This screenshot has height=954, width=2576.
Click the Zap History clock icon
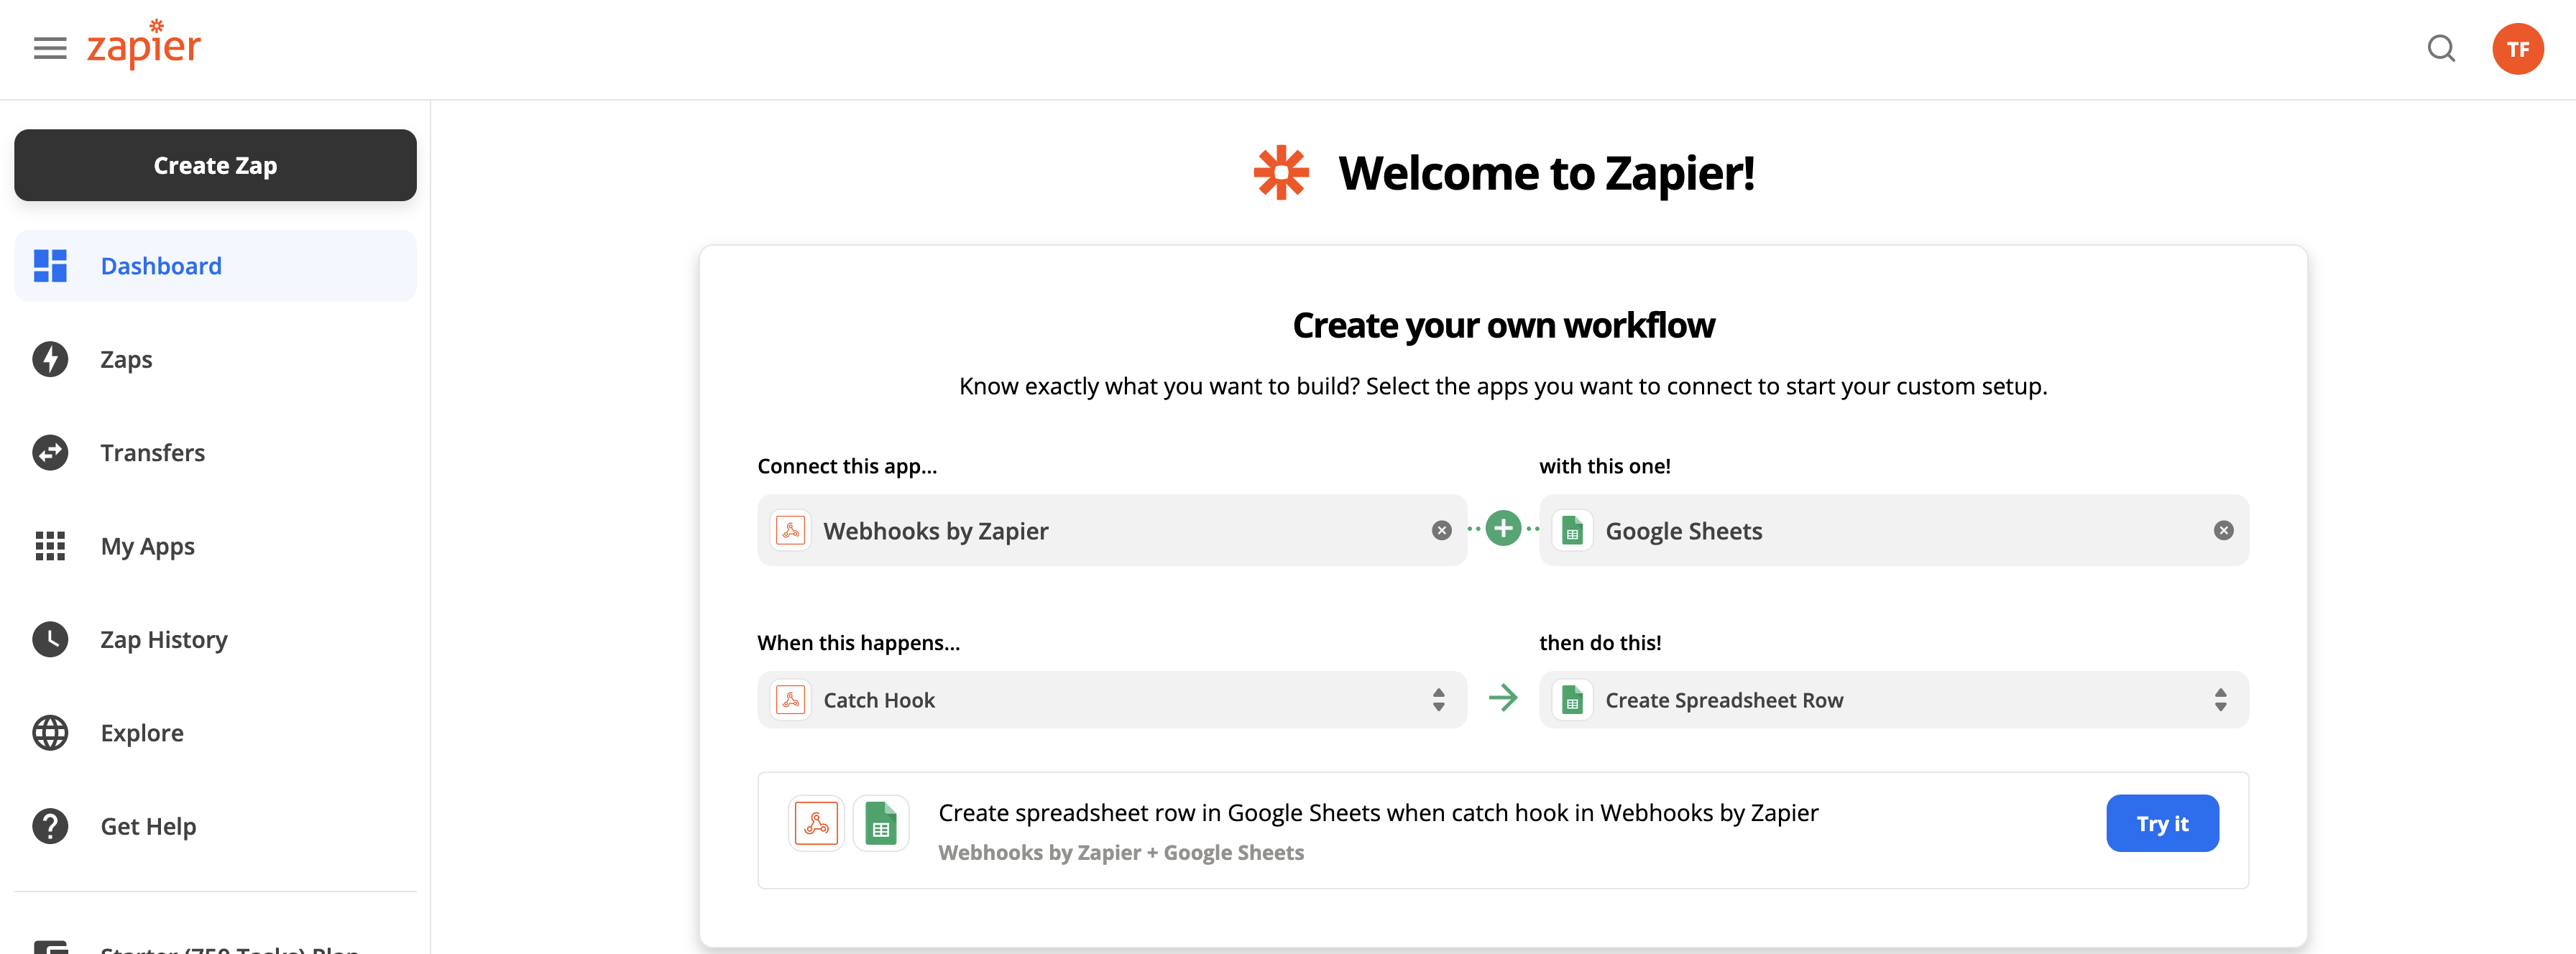(x=50, y=639)
